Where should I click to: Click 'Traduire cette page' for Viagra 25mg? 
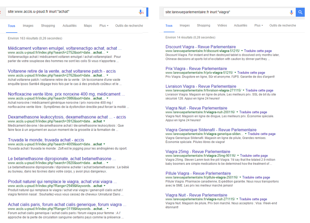click(254, 156)
